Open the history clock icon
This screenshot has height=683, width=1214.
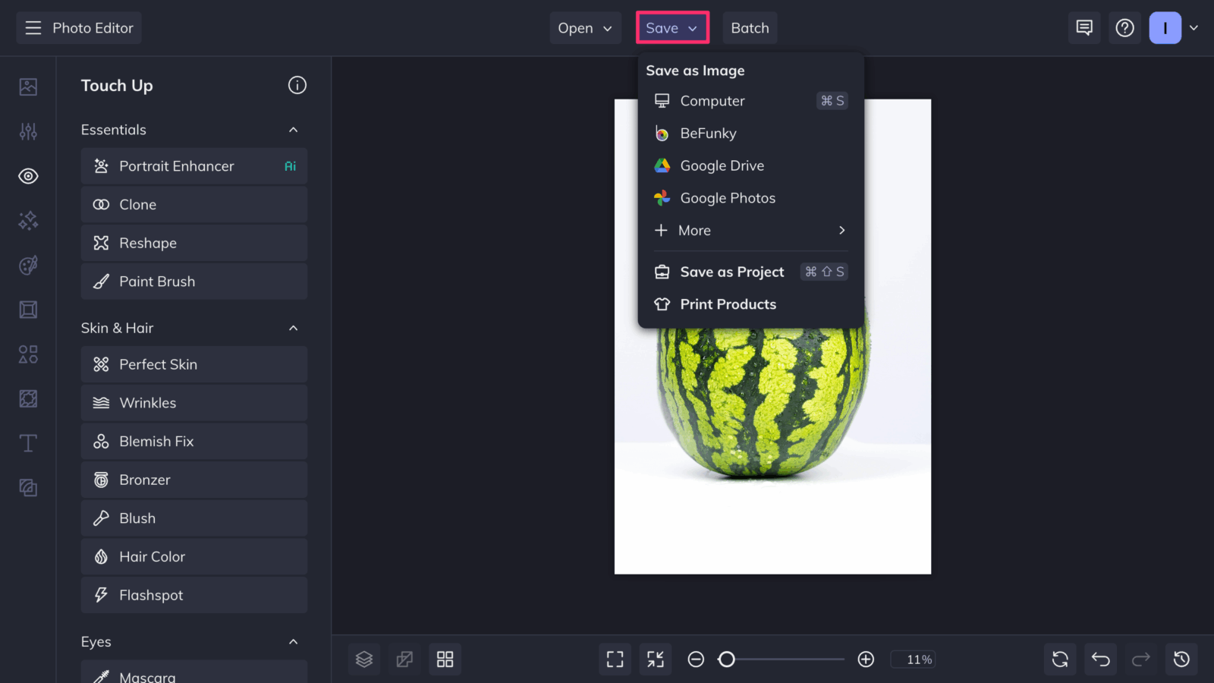point(1181,659)
